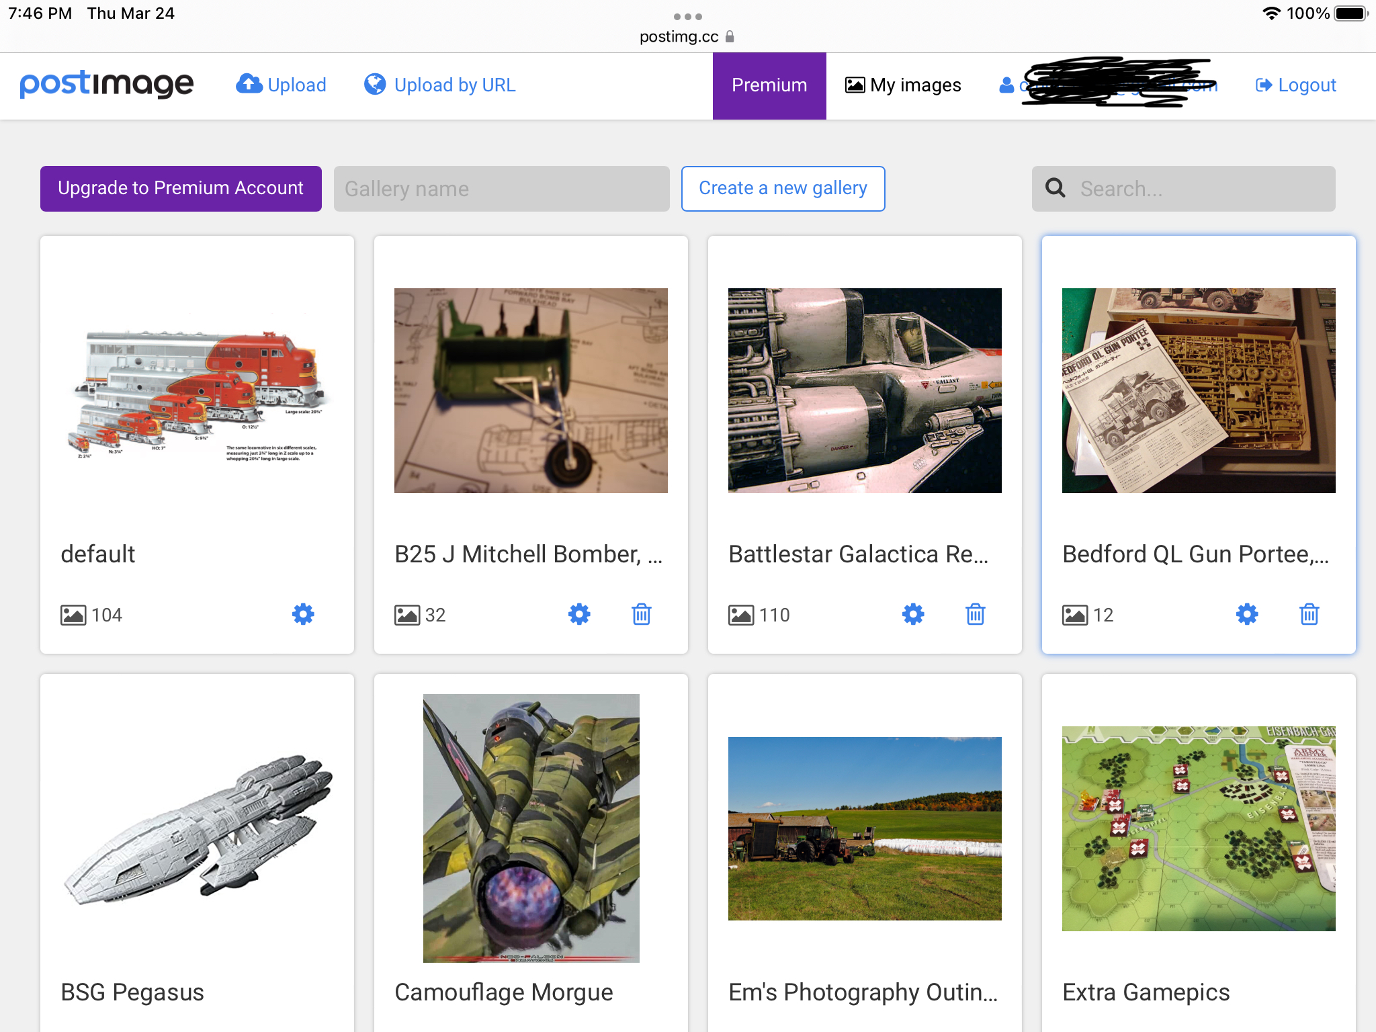Click Create a new gallery button

tap(783, 188)
